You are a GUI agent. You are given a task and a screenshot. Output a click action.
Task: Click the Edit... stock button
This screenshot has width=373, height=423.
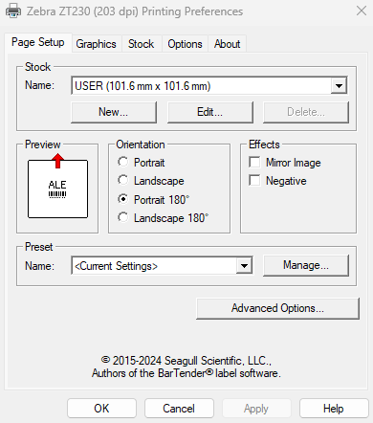(210, 112)
